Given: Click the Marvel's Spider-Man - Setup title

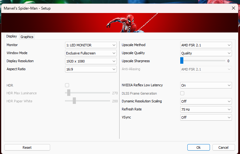Looking at the screenshot, I should [x=27, y=8].
